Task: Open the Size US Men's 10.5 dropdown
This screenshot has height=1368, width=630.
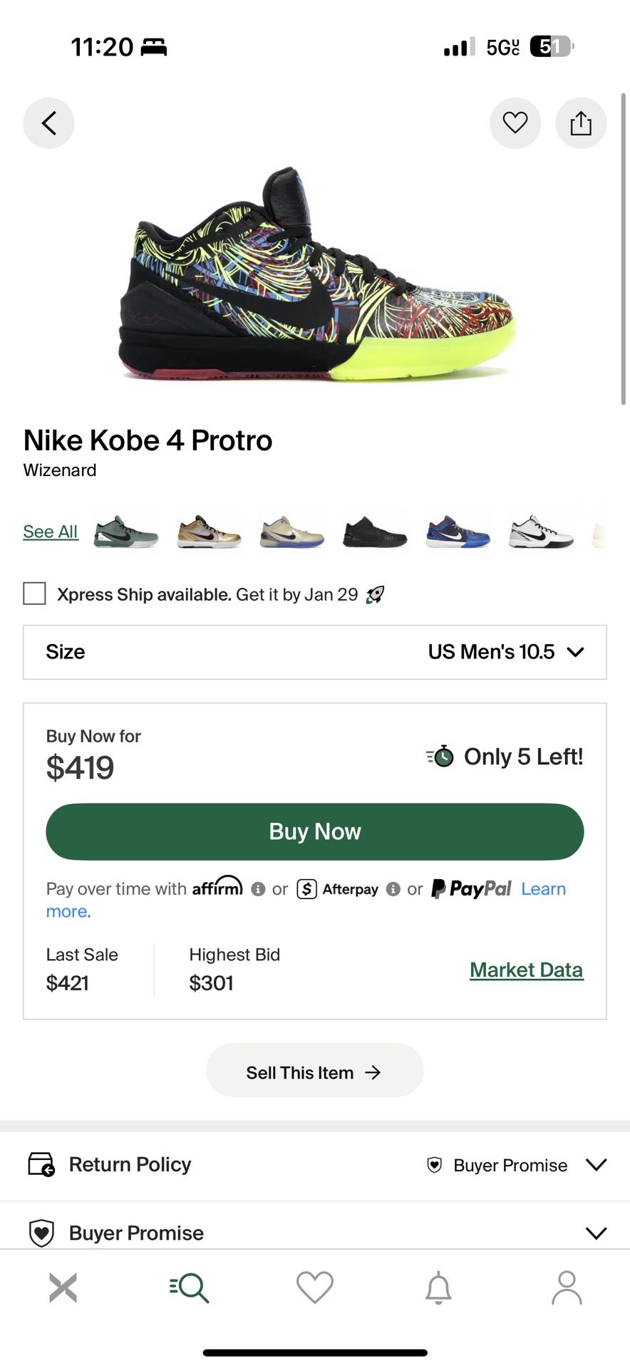Action: (315, 652)
